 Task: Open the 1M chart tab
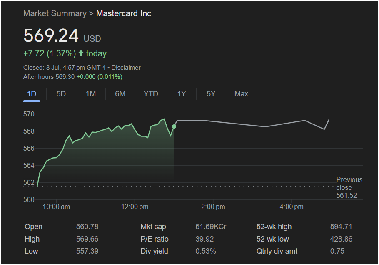click(91, 94)
